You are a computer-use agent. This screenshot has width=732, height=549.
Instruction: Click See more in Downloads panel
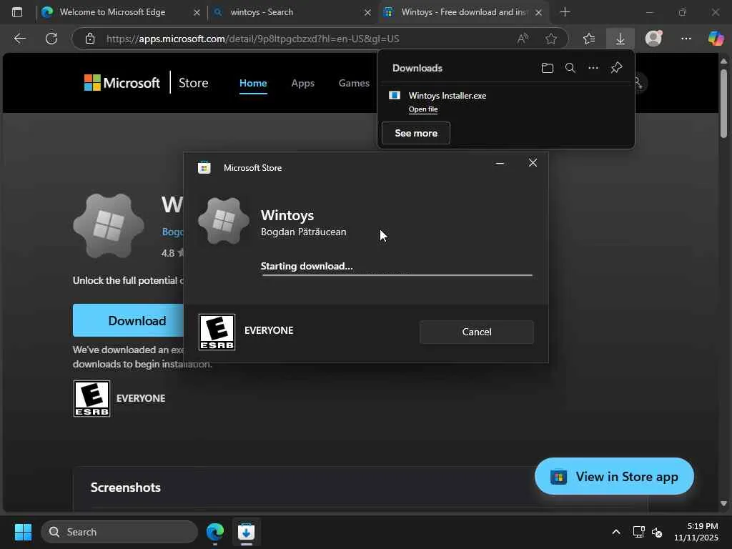[416, 133]
